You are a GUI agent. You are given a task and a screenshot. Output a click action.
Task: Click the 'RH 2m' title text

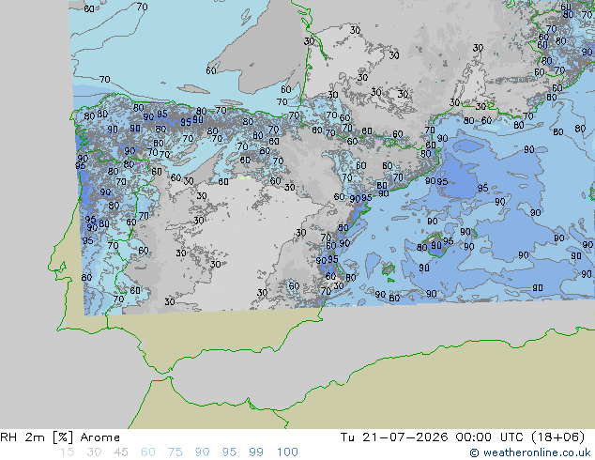pos(23,437)
